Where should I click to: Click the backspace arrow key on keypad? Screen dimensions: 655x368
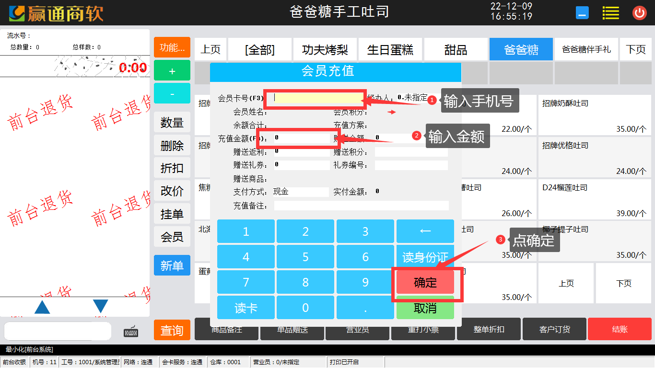pos(425,231)
